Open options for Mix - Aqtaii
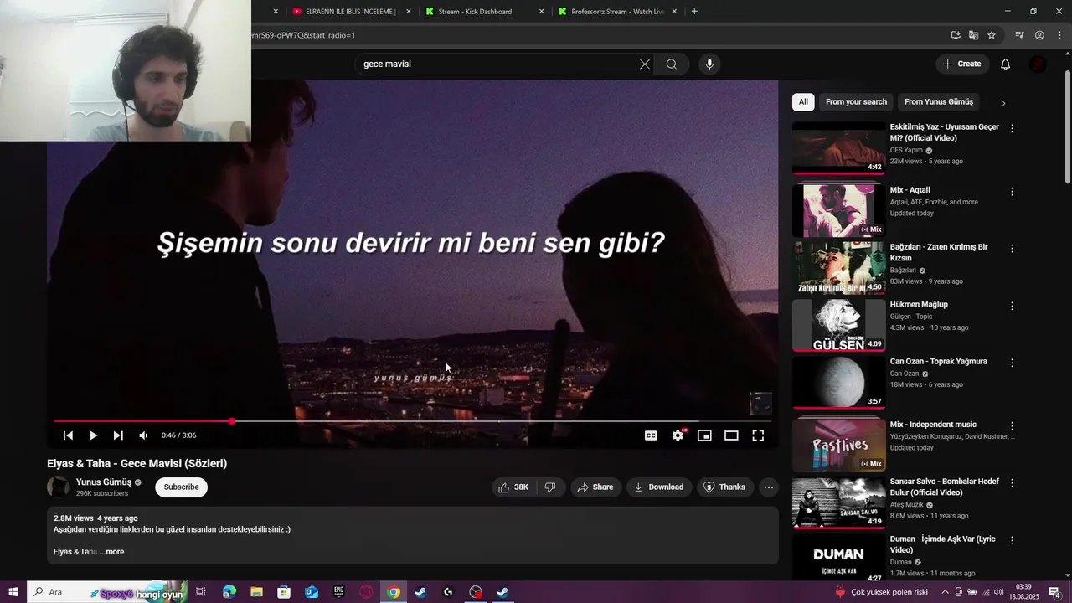 1012,192
